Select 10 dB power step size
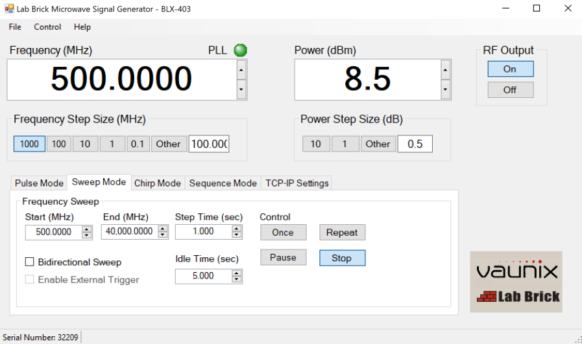This screenshot has width=582, height=344. click(x=316, y=144)
